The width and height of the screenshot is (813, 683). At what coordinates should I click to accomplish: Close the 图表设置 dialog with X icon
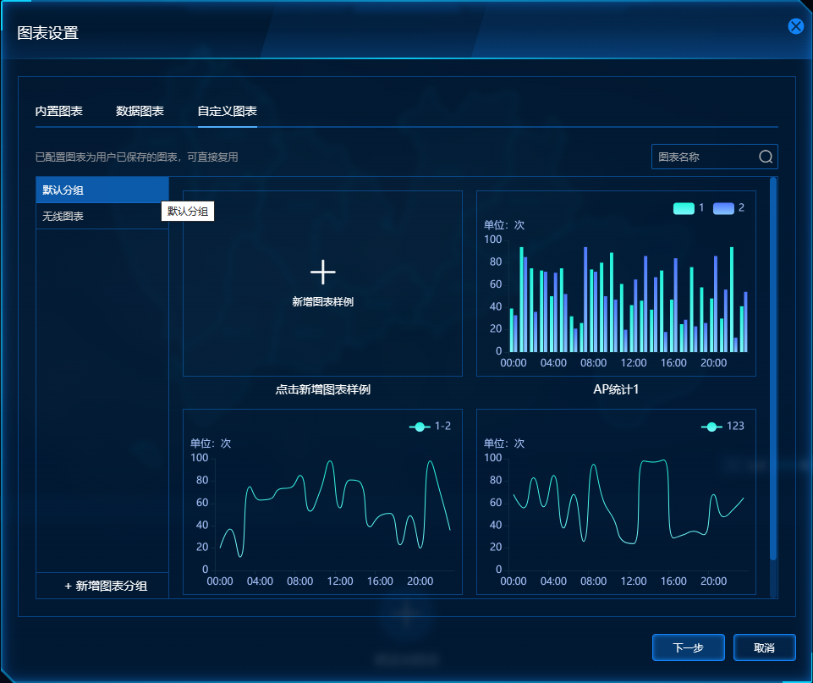point(795,26)
